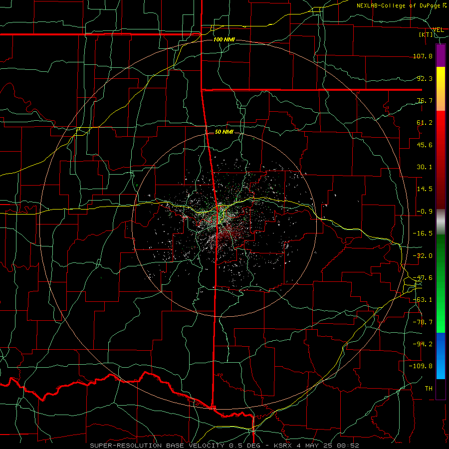Select the -63.1 legend value
This screenshot has height=449, width=449.
click(423, 300)
